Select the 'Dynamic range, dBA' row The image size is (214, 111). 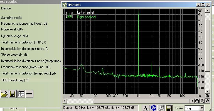pos(14,36)
